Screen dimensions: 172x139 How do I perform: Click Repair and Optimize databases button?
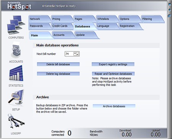point(113,74)
